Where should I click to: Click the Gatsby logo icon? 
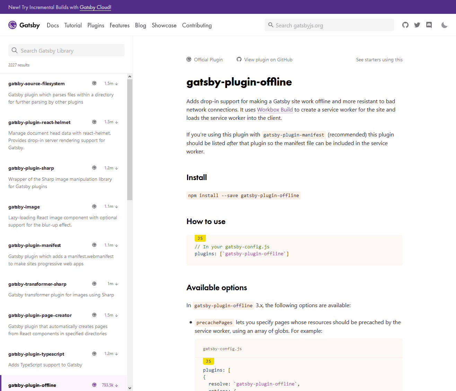pos(12,25)
